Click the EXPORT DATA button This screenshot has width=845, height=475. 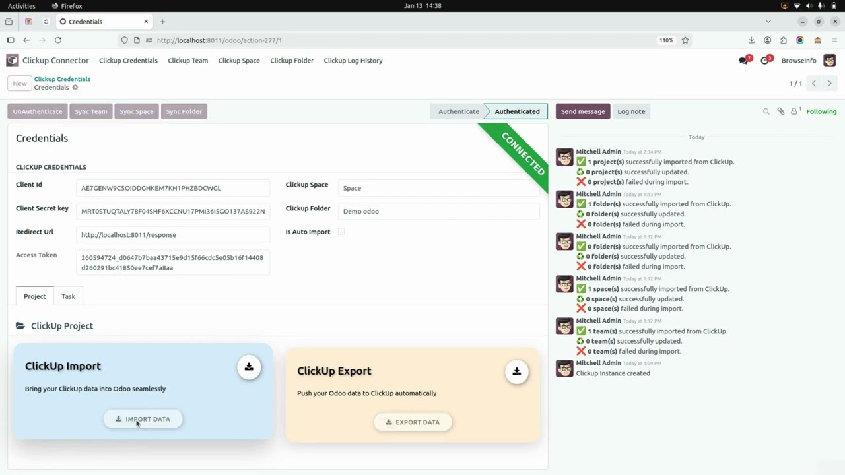(413, 422)
